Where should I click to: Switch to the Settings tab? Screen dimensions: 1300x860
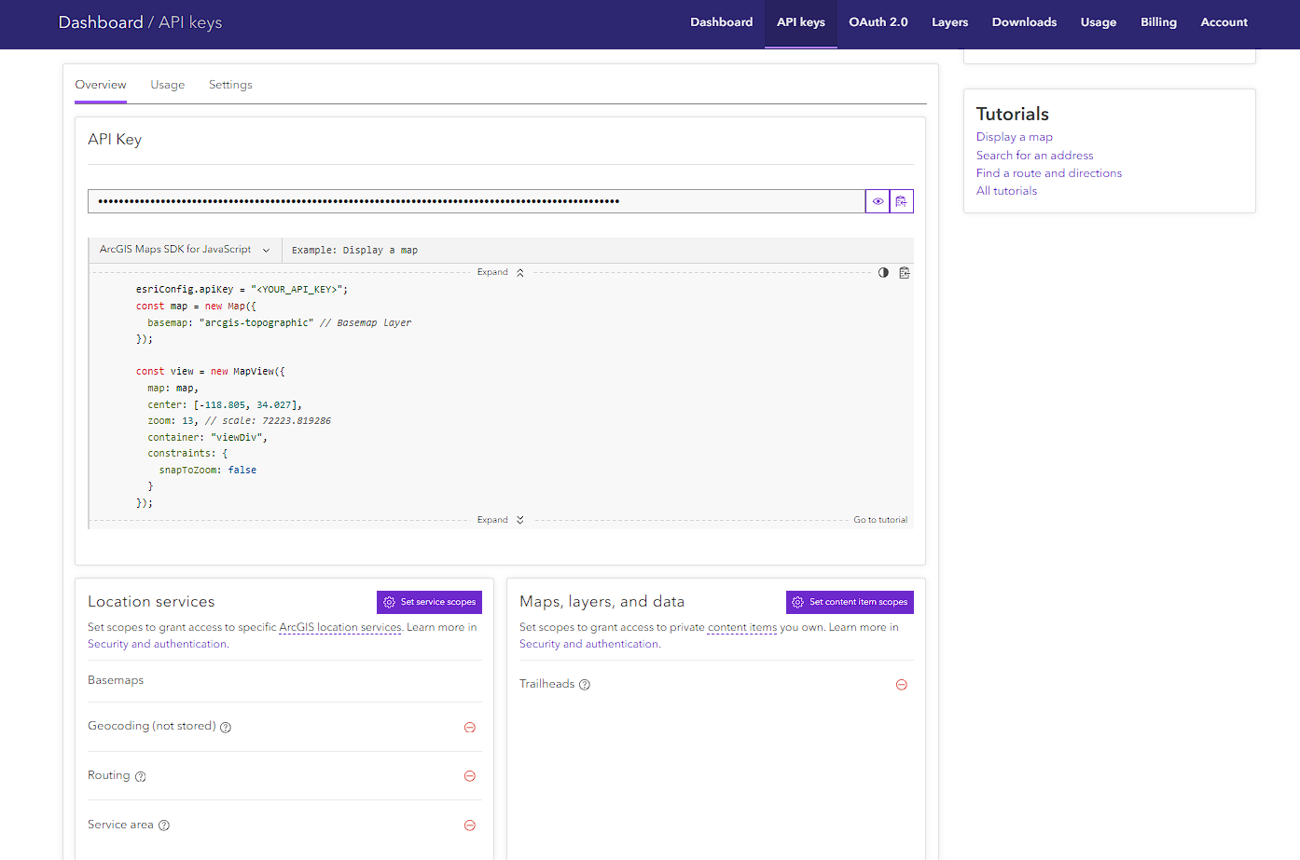(230, 85)
